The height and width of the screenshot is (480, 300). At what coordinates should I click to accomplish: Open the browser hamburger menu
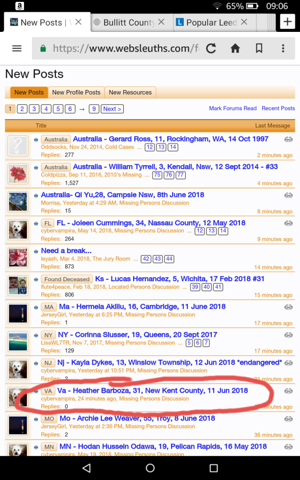[17, 49]
